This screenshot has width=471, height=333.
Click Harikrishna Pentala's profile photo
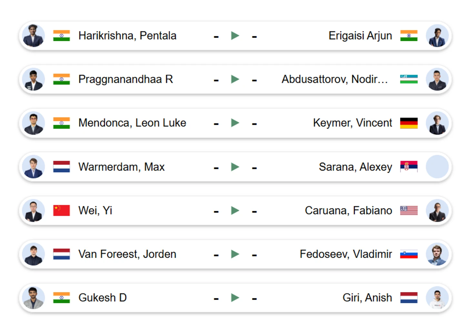(34, 35)
